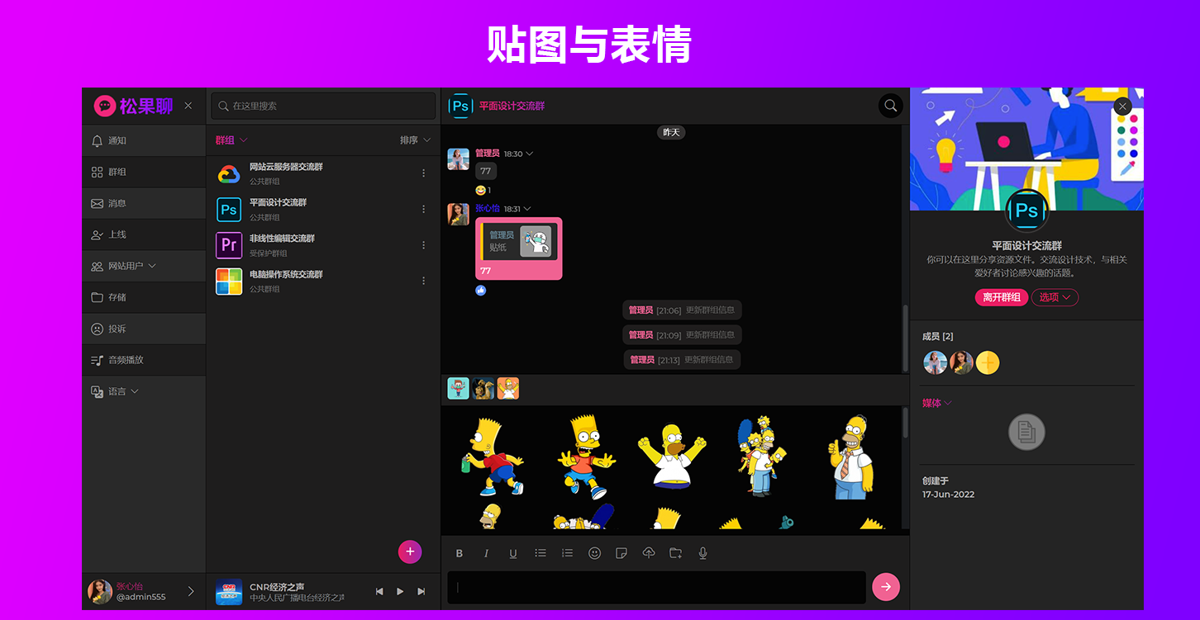
Task: Open the 存储 storage section
Action: [144, 297]
